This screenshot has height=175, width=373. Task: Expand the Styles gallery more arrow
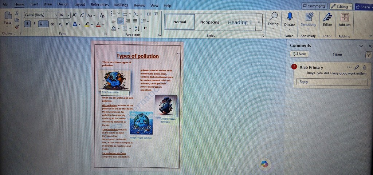259,22
